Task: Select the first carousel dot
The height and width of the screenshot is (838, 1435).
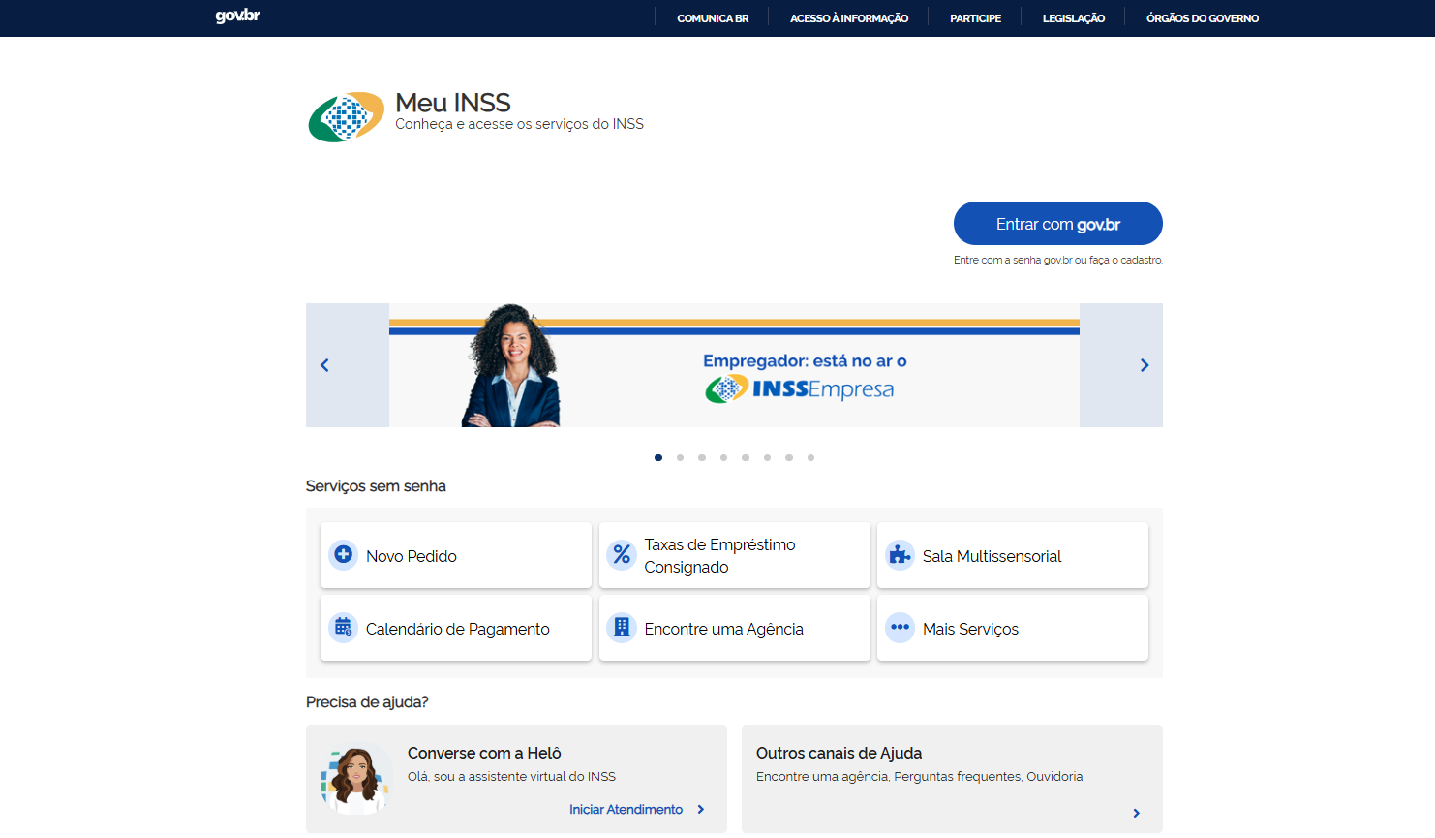Action: click(658, 457)
